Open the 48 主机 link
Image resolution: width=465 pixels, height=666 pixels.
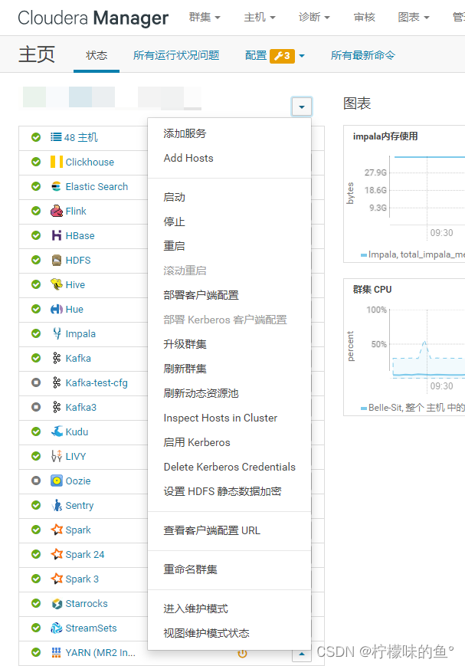tap(81, 137)
